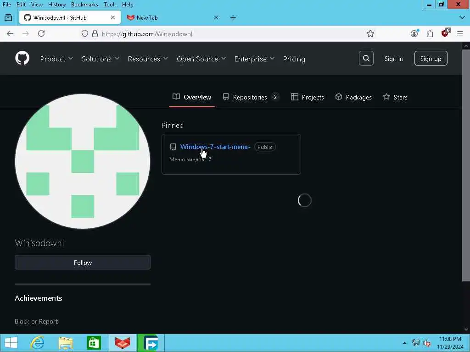Viewport: 470px width, 352px height.
Task: Follow the Winisodownl user
Action: [83, 263]
